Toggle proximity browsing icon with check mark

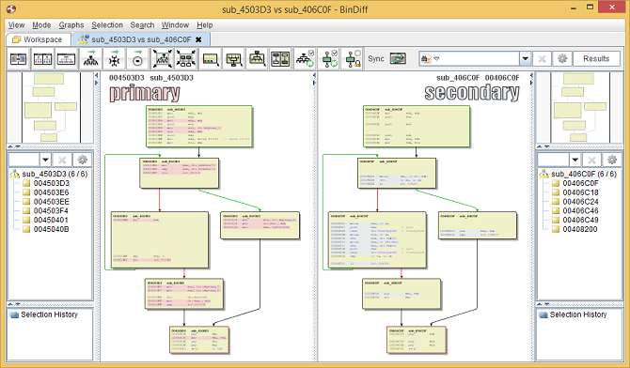pyautogui.click(x=329, y=59)
